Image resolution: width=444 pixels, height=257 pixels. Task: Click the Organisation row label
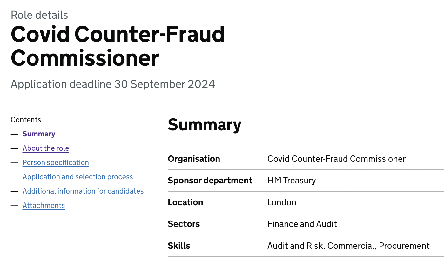194,159
